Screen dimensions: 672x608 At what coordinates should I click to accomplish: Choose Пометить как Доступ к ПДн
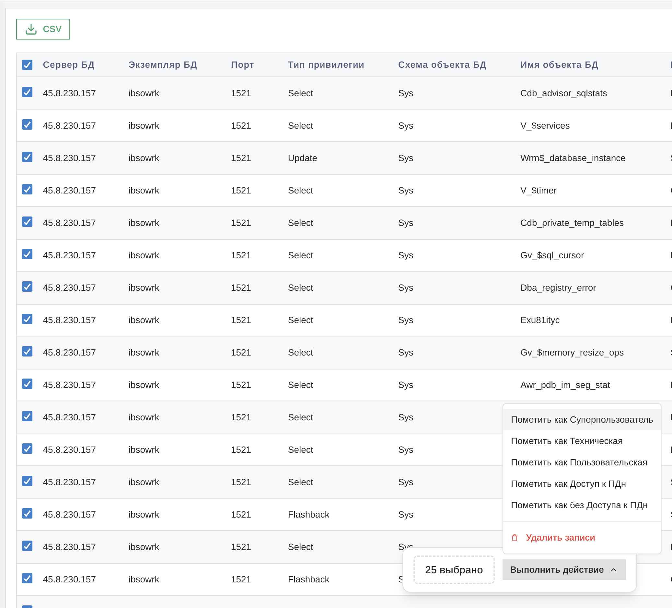point(568,484)
